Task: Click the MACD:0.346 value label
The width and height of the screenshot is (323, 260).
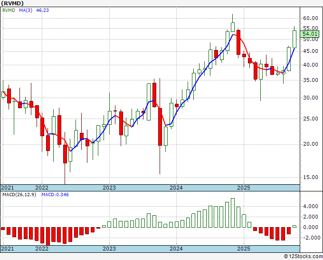Action: coord(55,195)
